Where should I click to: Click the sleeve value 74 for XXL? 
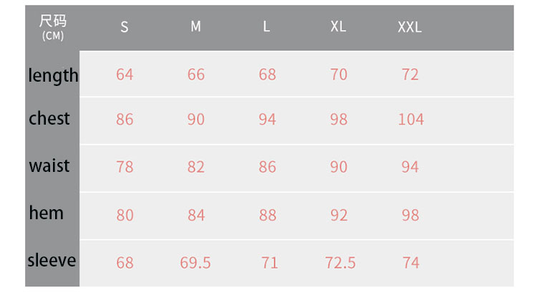[410, 263]
